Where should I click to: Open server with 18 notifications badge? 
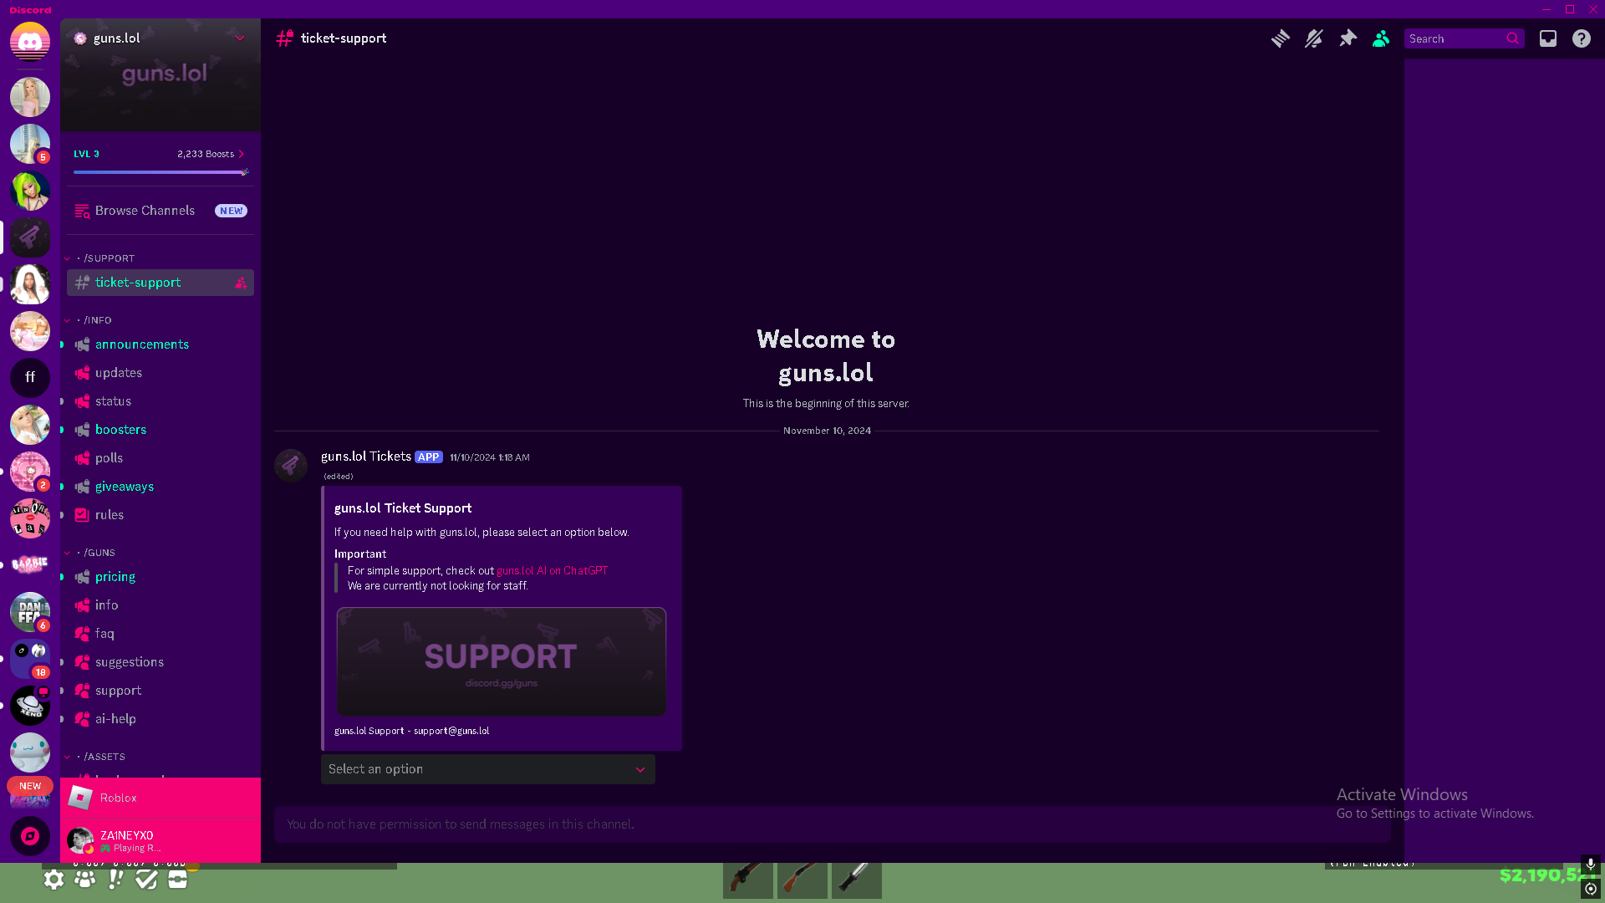[30, 659]
